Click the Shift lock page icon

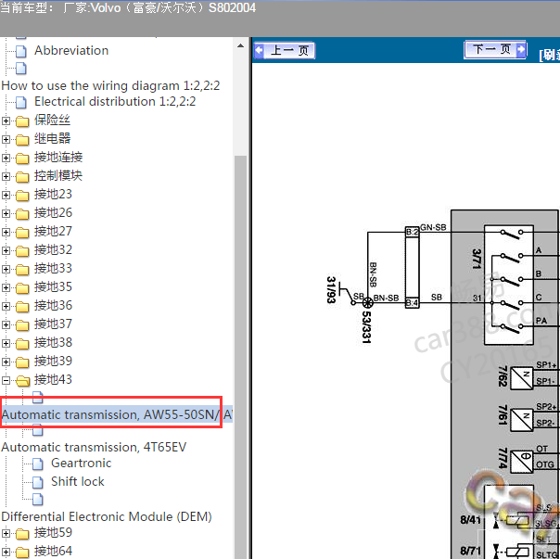click(x=38, y=483)
